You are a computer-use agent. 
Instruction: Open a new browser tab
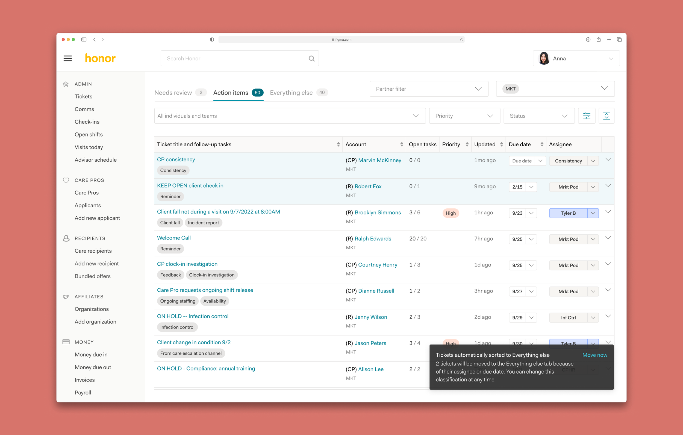point(609,39)
